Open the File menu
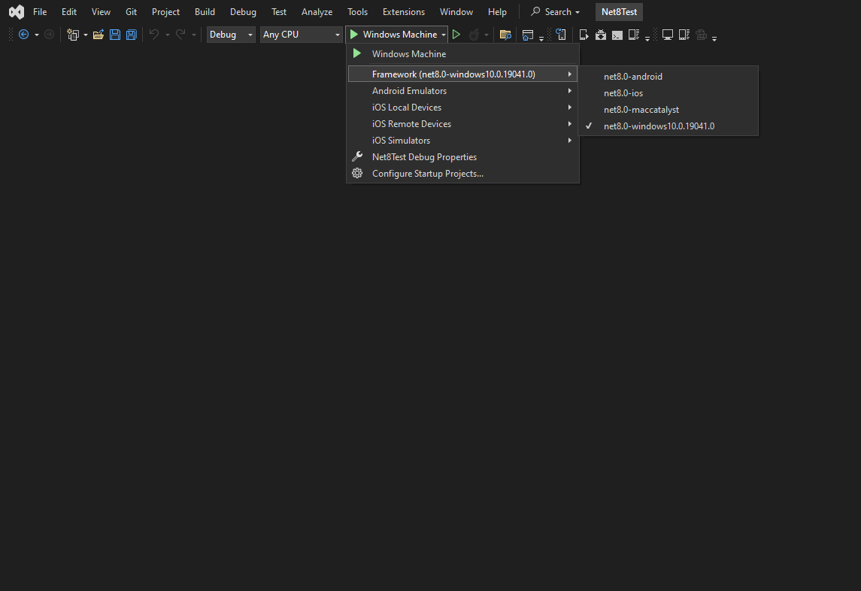Screen dimensions: 861x591 click(x=40, y=11)
